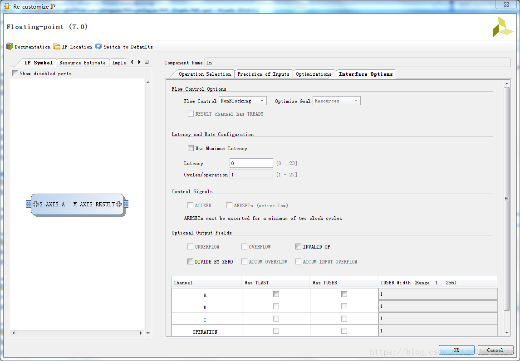Viewport: 520px width, 361px height.
Task: Toggle UNDERFLOW output field checkbox
Action: coord(191,247)
